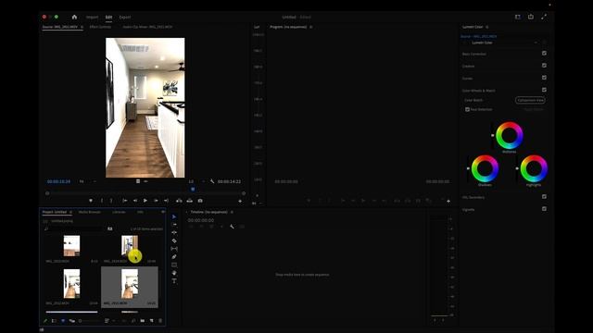This screenshot has height=333, width=593.
Task: Open Source monitor settings wrench
Action: 212,181
